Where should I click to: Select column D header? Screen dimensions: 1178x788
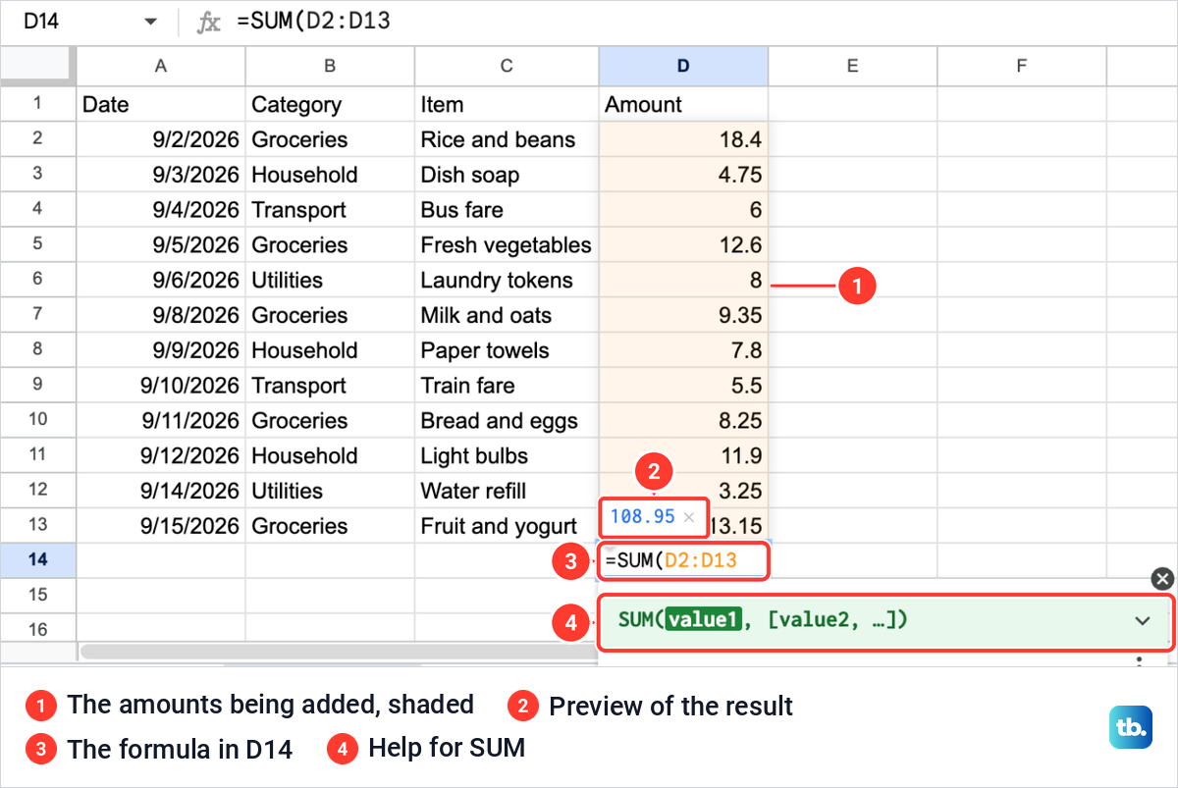click(x=683, y=66)
